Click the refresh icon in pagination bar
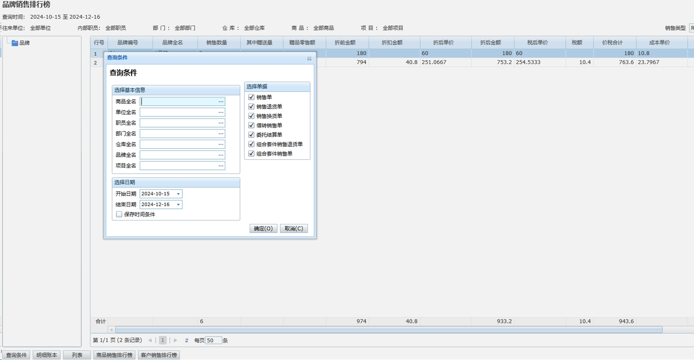This screenshot has height=360, width=694. [187, 341]
